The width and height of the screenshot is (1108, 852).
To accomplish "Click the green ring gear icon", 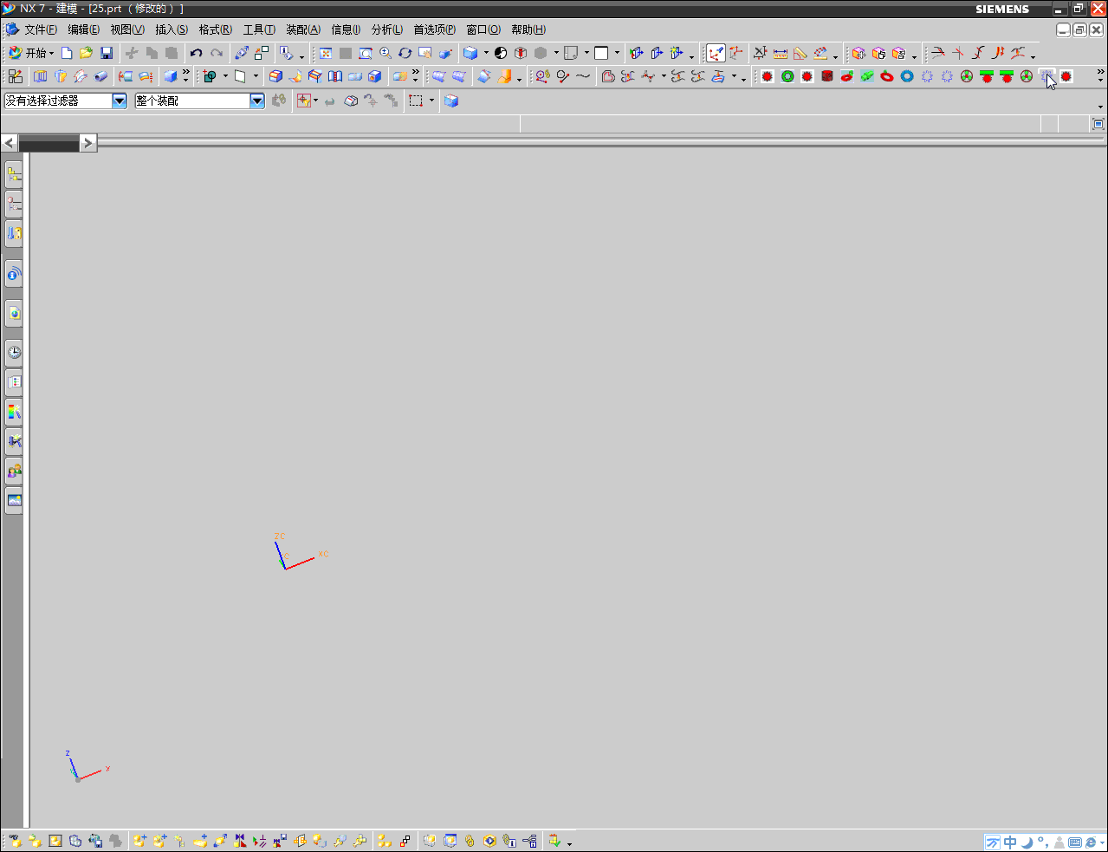I will (787, 76).
